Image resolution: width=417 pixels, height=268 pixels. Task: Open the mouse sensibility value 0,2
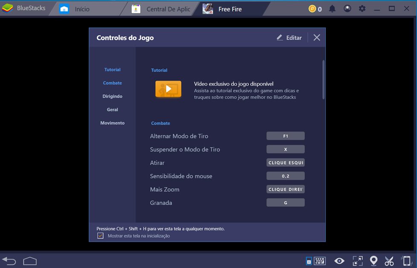(285, 175)
